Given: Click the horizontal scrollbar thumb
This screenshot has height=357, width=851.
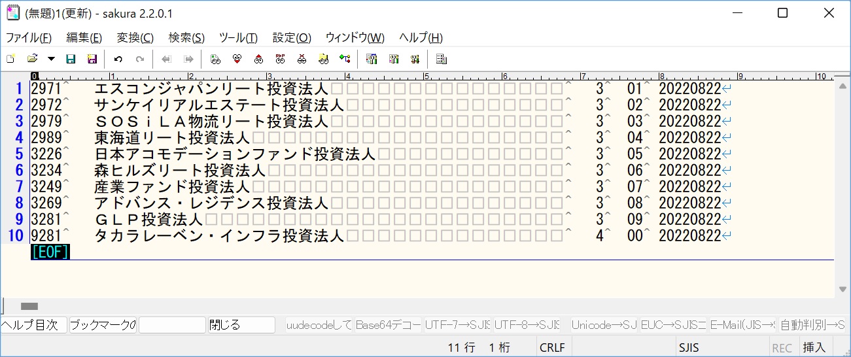Looking at the screenshot, I should click(x=29, y=306).
